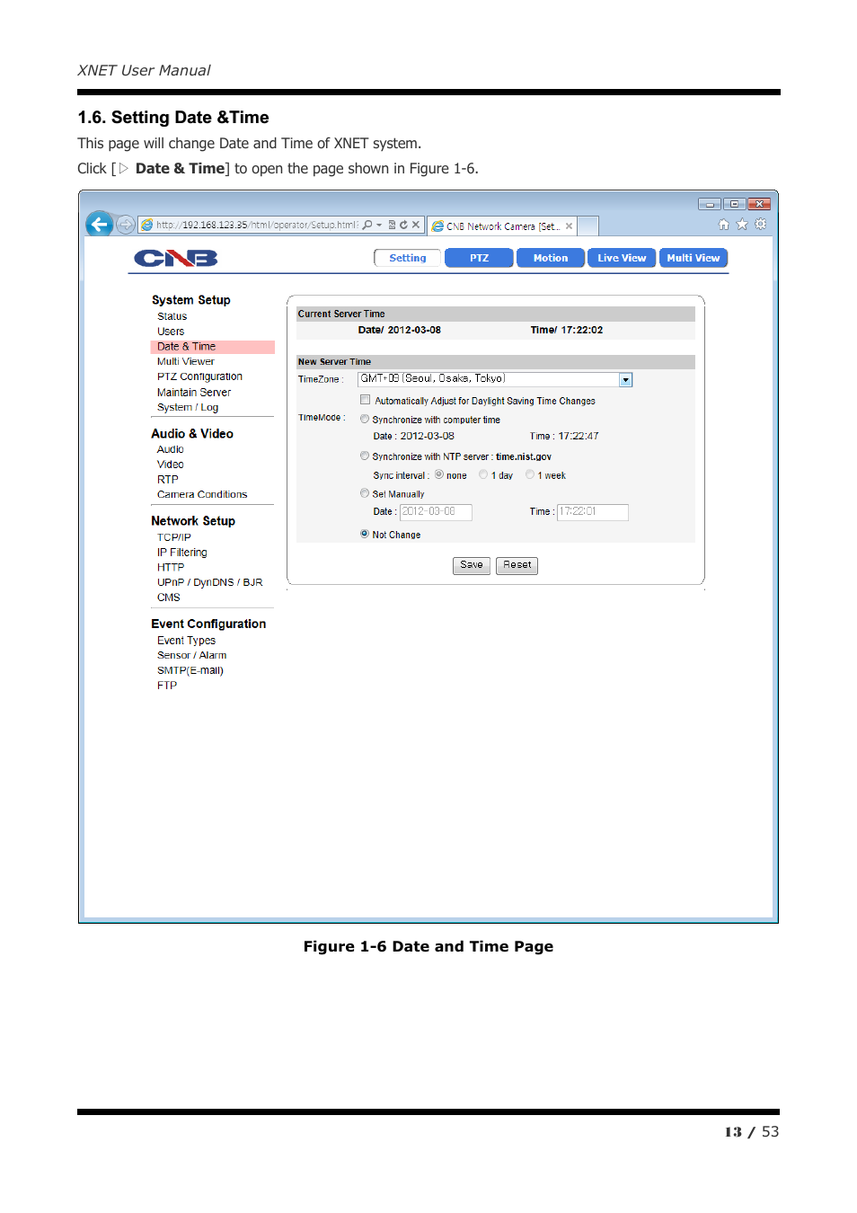
Task: Open Maintain Server page
Action: click(x=194, y=393)
